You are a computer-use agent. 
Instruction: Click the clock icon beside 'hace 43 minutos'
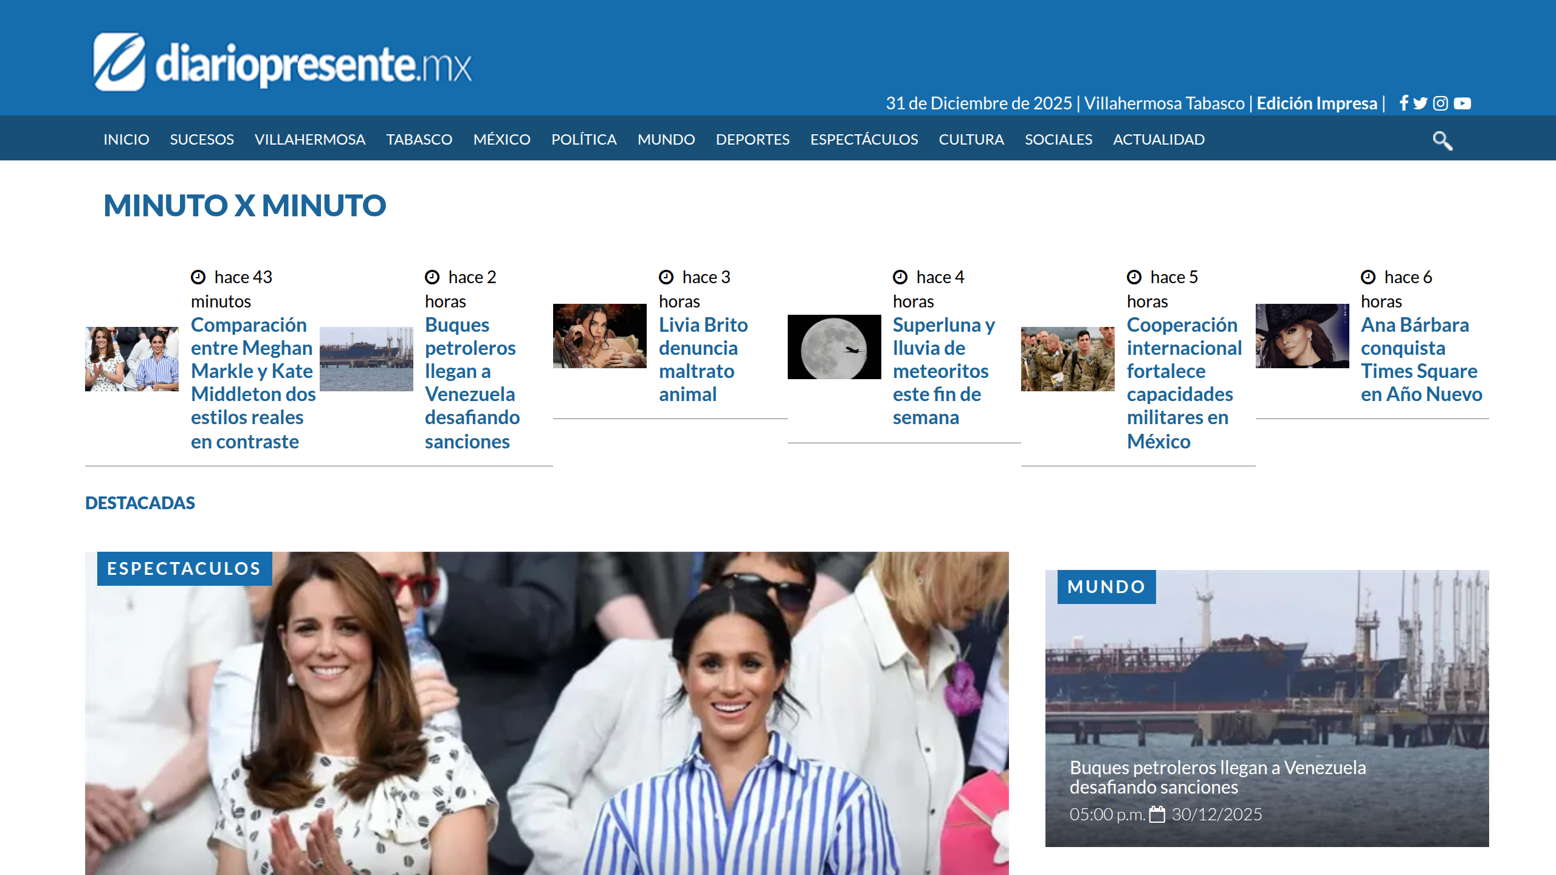(198, 277)
